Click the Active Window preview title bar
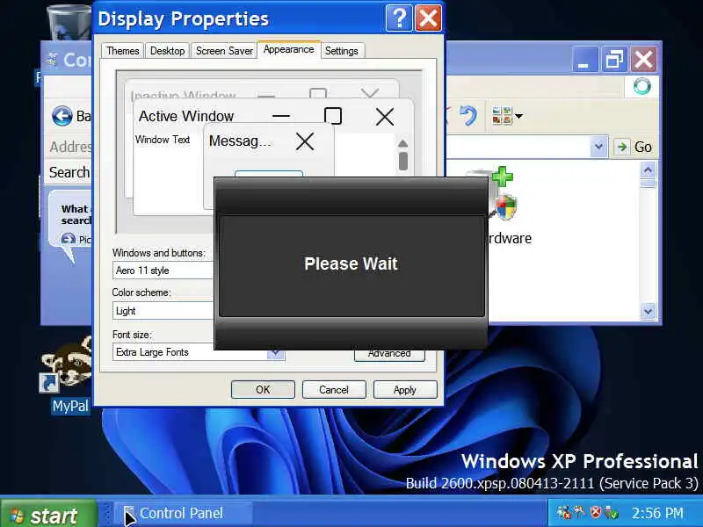 (x=273, y=116)
